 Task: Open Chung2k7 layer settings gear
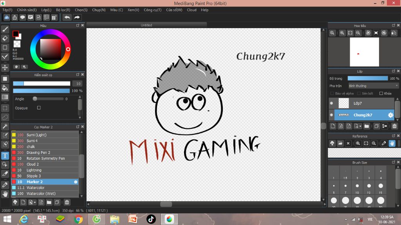390,115
